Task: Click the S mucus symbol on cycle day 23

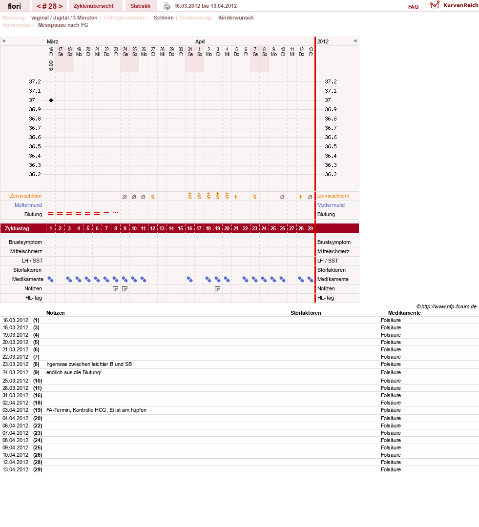Action: [x=255, y=197]
